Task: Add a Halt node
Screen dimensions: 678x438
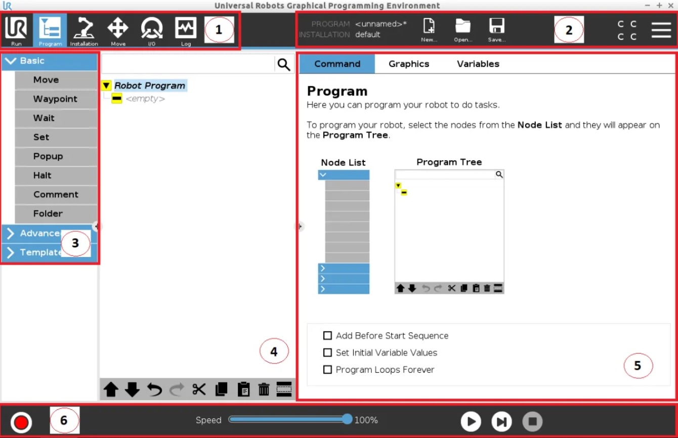Action: [56, 176]
